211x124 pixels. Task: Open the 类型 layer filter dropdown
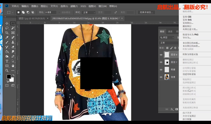coord(167,38)
